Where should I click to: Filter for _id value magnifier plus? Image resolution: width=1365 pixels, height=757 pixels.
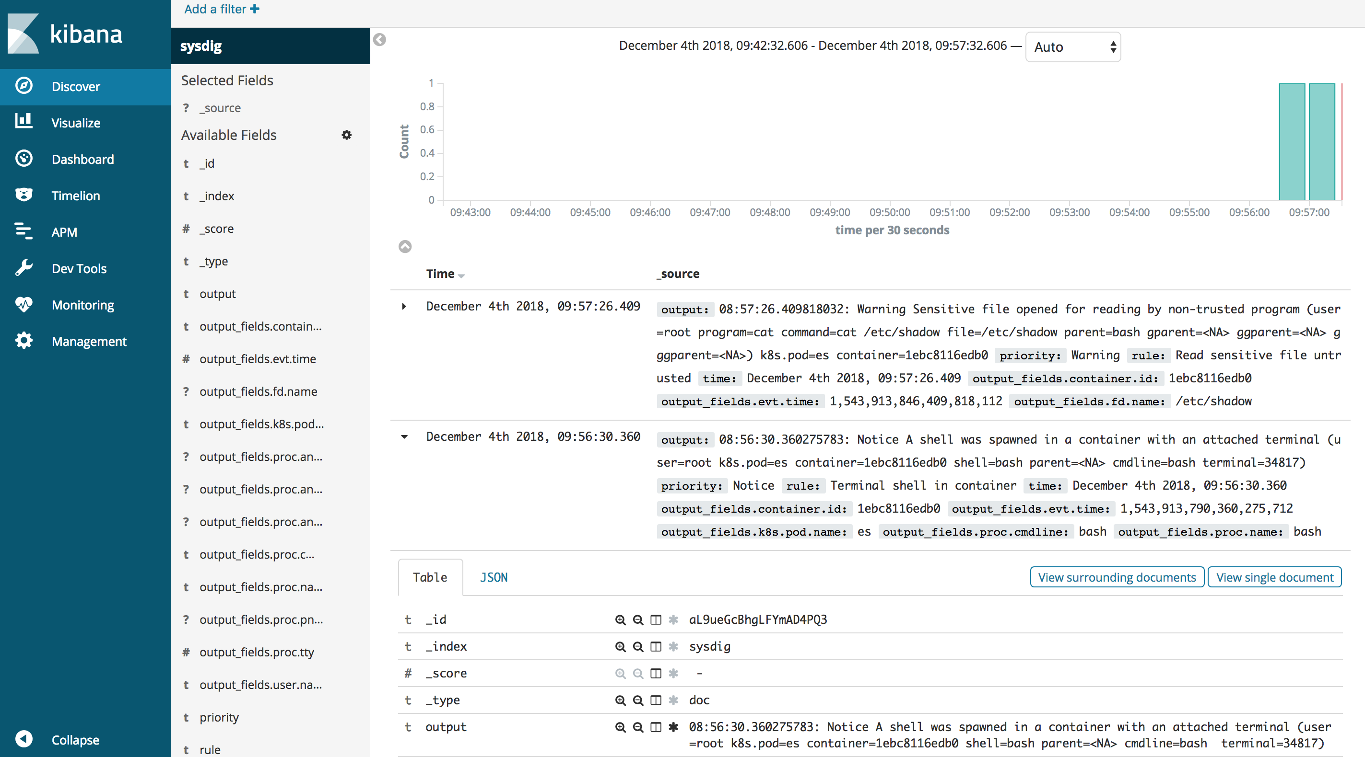point(620,619)
